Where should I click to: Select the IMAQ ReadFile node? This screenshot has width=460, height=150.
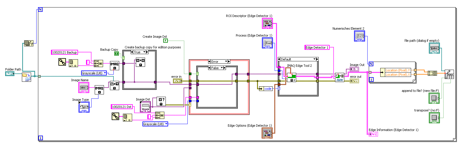coord(115,86)
